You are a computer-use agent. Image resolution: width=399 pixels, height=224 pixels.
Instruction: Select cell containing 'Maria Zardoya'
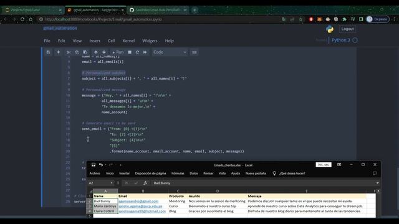105,206
